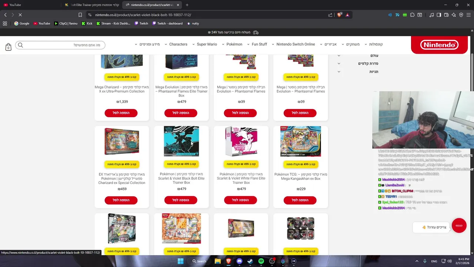Click the blue sound wave extension icon
The width and height of the screenshot is (474, 267).
click(390, 15)
